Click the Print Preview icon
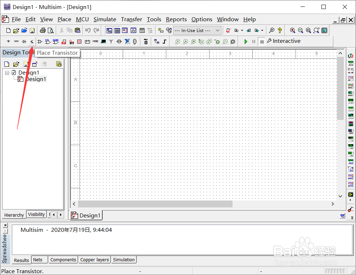This screenshot has width=356, height=275. coord(51,31)
